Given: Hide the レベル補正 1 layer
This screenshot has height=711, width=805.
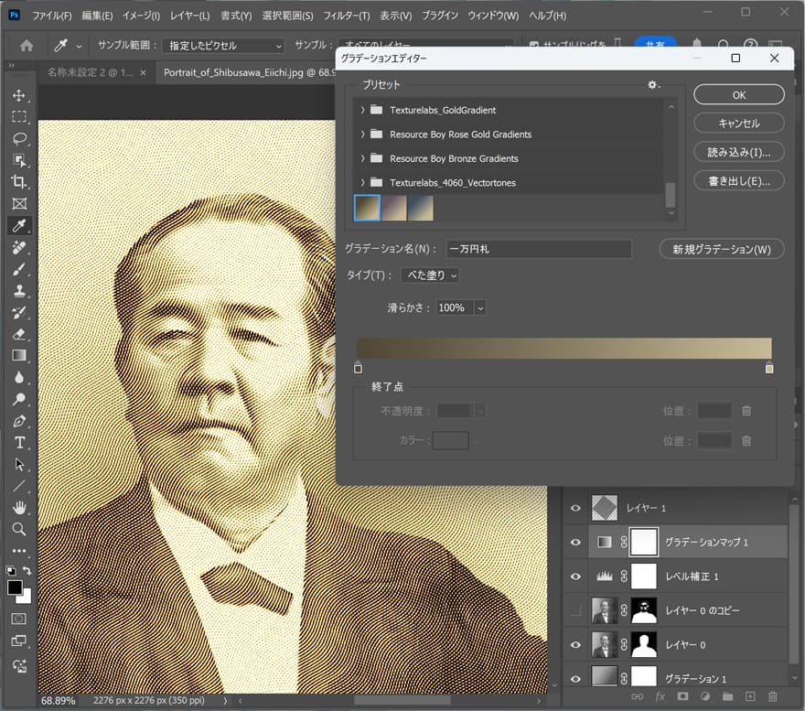Looking at the screenshot, I should (576, 576).
